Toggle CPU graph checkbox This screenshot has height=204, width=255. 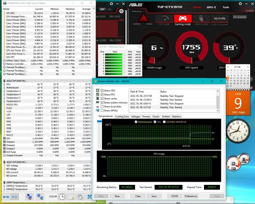[155, 122]
